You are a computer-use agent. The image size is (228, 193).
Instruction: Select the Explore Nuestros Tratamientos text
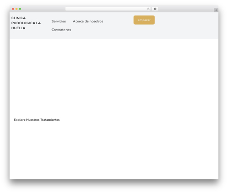click(x=37, y=120)
